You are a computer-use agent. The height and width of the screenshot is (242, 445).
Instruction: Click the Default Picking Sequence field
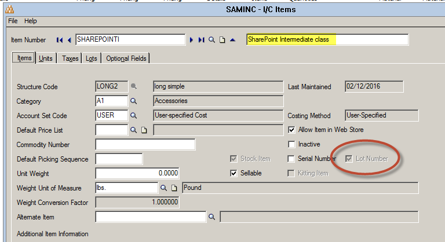click(119, 159)
